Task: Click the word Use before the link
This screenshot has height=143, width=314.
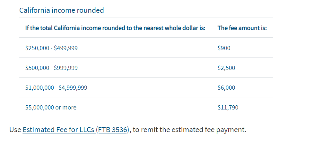Action: [15, 130]
